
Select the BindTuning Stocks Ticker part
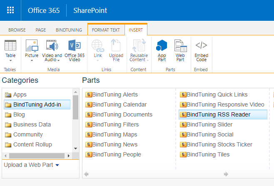216,144
